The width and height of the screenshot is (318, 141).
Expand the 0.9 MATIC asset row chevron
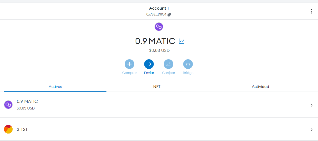pyautogui.click(x=312, y=105)
